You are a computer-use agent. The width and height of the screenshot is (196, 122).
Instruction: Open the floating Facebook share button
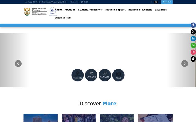pos(193,25)
